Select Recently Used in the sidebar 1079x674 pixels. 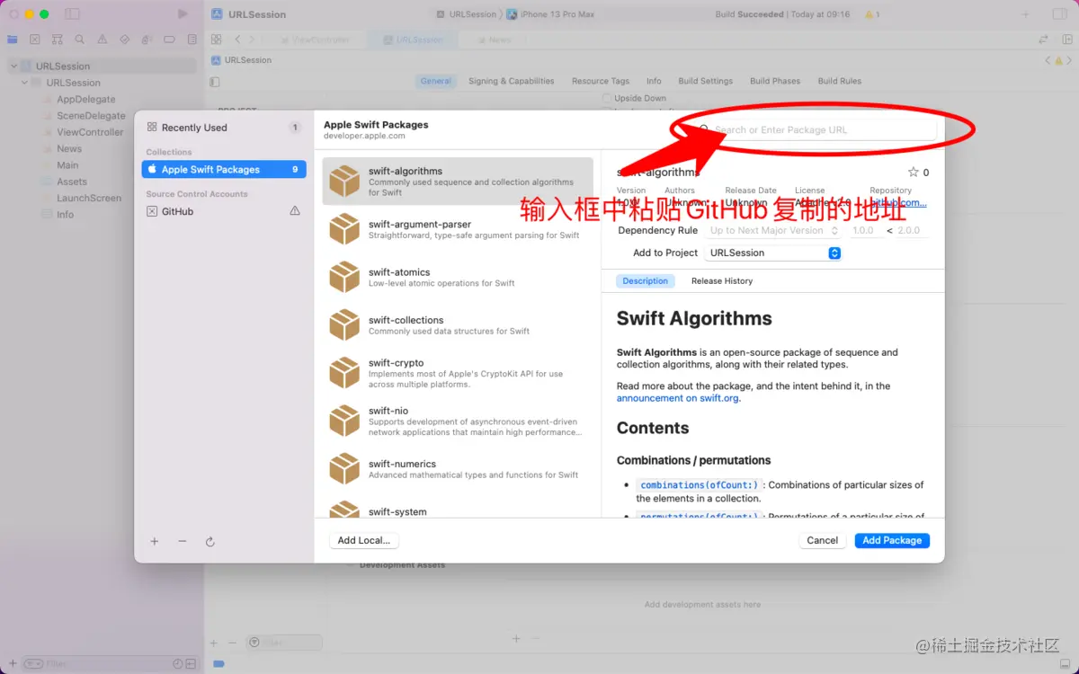[x=224, y=128]
